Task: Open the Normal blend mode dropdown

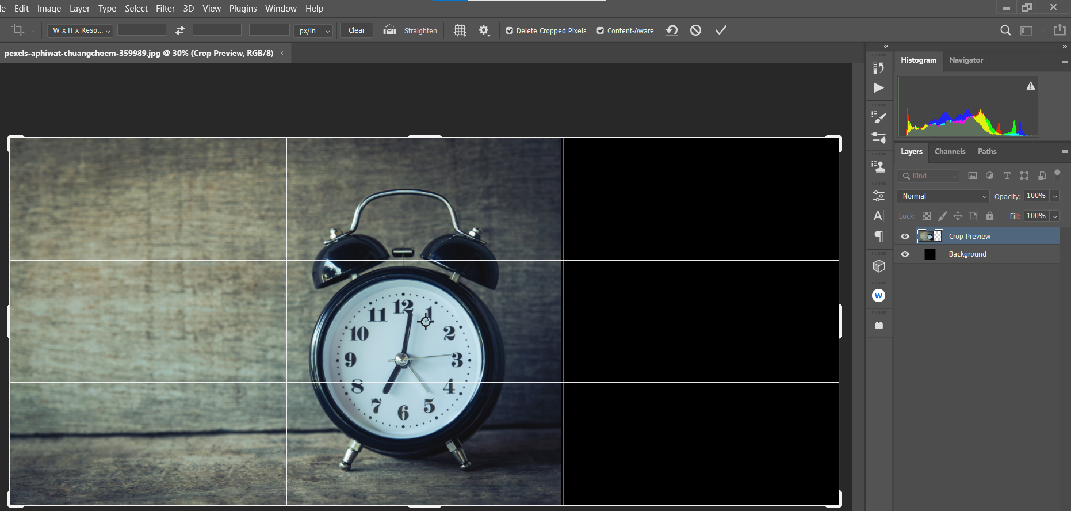Action: [943, 196]
